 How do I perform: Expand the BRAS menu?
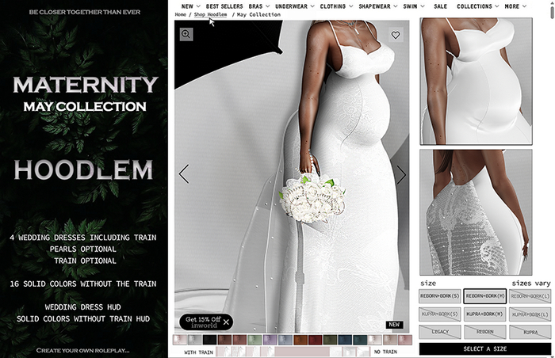pos(258,6)
